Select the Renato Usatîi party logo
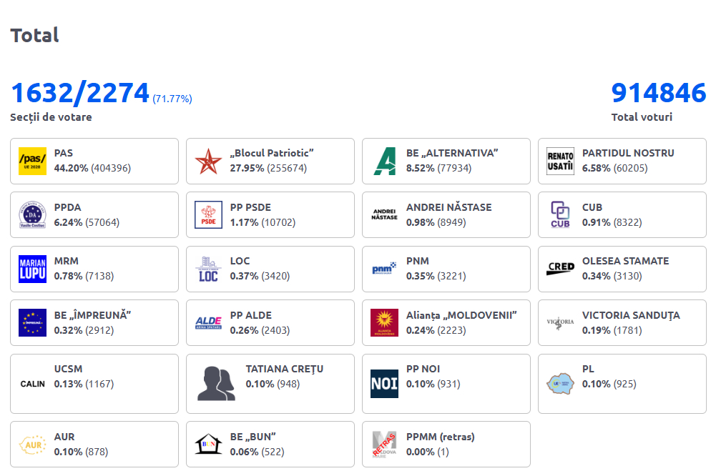716x476 pixels. [x=560, y=161]
